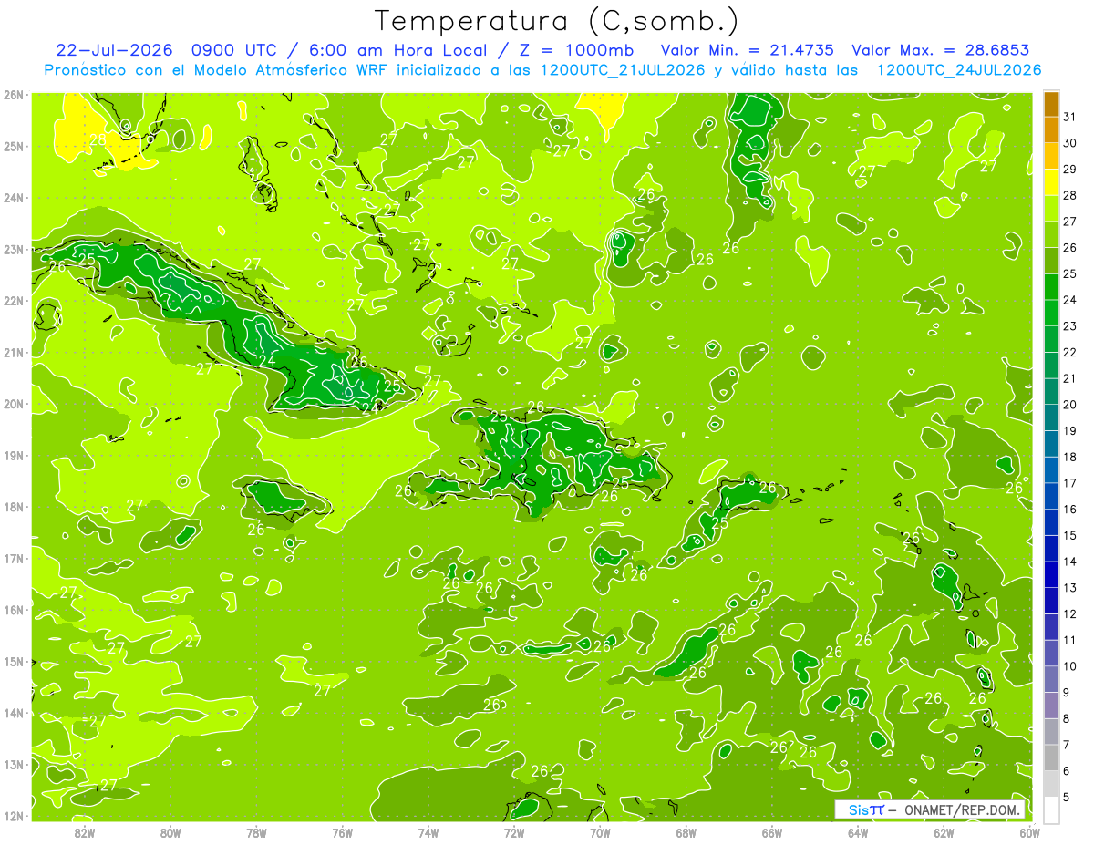This screenshot has height=845, width=1094.
Task: Click the colorbar legend value "5"
Action: coord(1067,797)
